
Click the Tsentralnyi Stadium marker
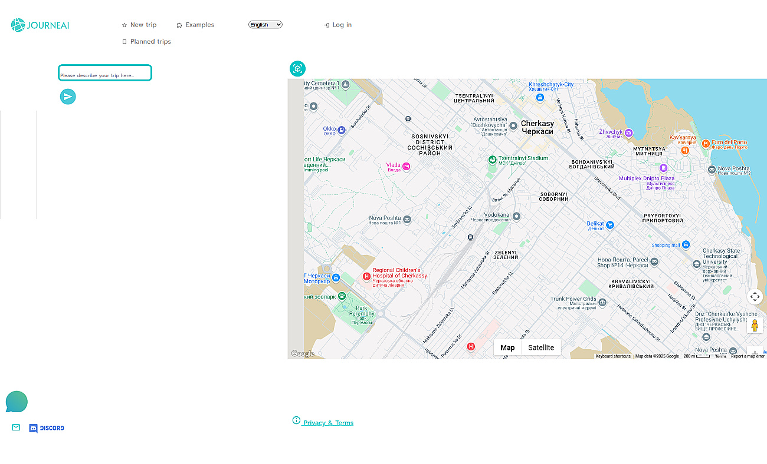click(x=492, y=160)
